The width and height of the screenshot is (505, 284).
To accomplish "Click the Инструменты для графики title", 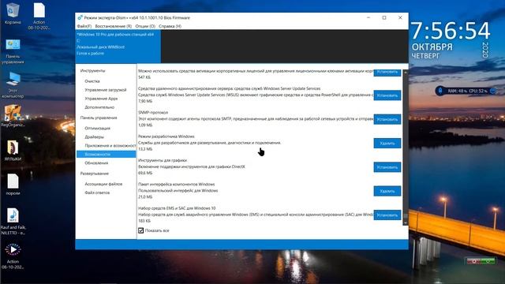I will click(x=163, y=160).
